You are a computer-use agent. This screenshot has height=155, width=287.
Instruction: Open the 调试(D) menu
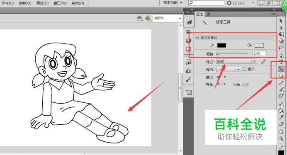point(42,3)
